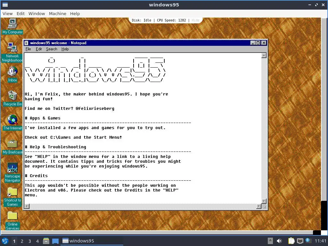Open the View menu of windows95 app
Screen dimensions: 328x246
(8, 13)
